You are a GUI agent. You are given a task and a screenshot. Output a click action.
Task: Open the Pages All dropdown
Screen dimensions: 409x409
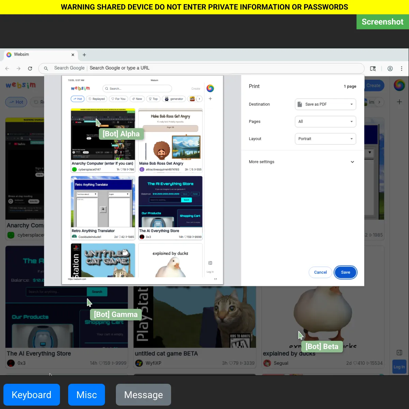click(325, 121)
